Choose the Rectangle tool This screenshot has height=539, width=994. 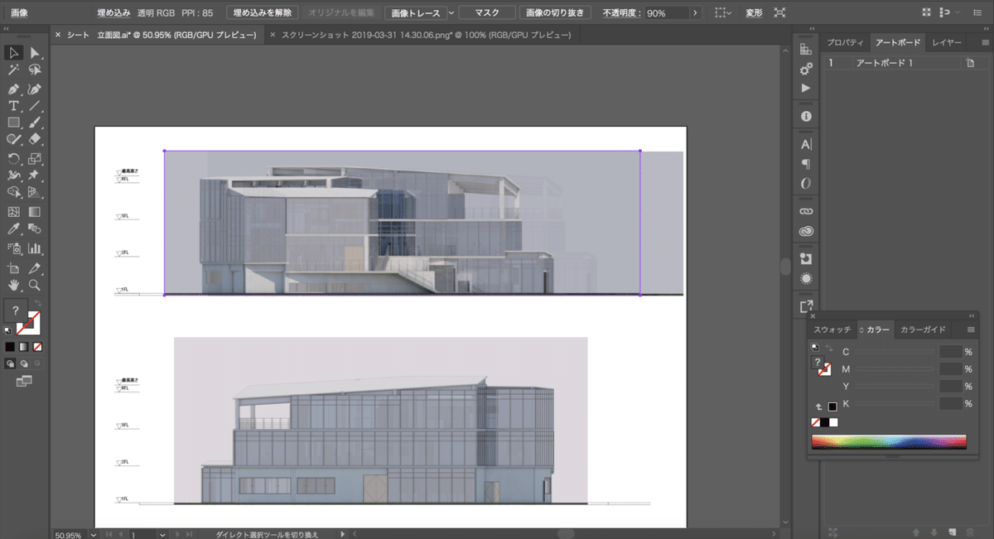[13, 123]
